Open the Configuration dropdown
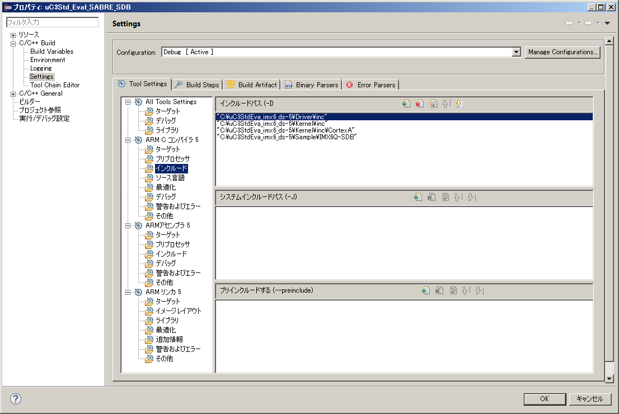This screenshot has height=414, width=619. click(517, 52)
